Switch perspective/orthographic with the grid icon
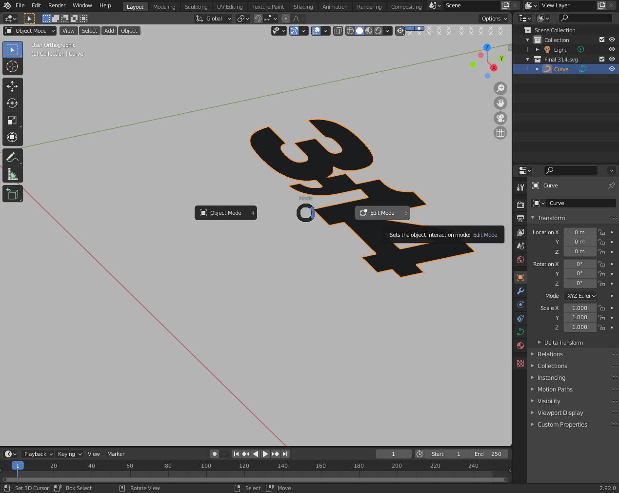Viewport: 619px width, 493px height. (x=500, y=133)
